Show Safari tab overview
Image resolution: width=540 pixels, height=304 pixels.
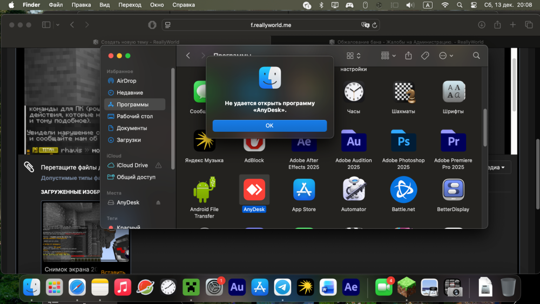[x=529, y=25]
